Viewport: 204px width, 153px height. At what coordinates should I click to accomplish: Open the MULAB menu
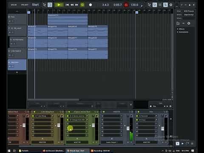[14, 5]
